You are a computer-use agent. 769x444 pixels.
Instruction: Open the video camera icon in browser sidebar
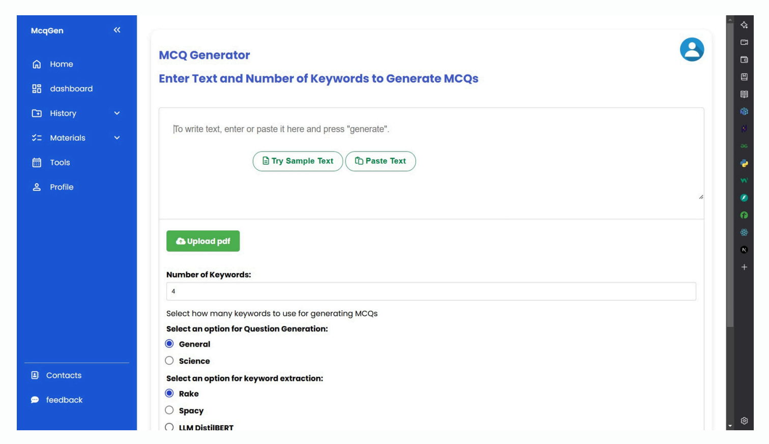(744, 42)
